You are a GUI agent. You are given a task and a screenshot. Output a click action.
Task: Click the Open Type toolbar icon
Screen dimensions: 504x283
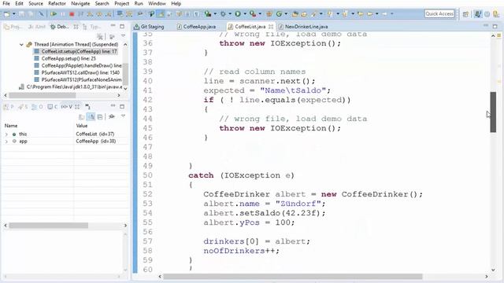(295, 14)
